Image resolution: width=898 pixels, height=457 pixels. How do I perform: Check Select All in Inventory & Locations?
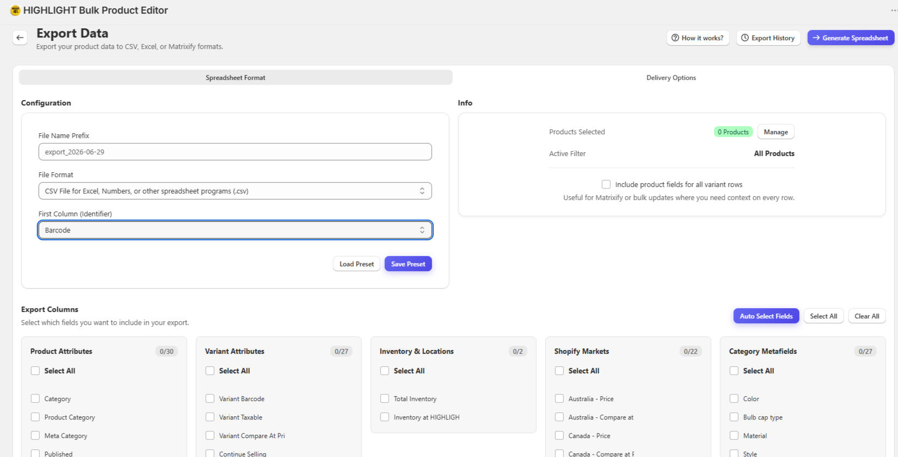tap(385, 371)
